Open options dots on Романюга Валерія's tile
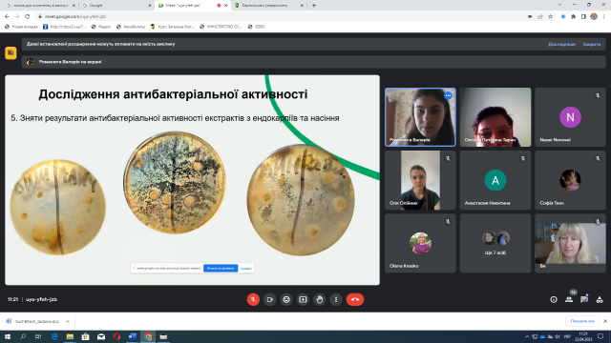 (448, 95)
